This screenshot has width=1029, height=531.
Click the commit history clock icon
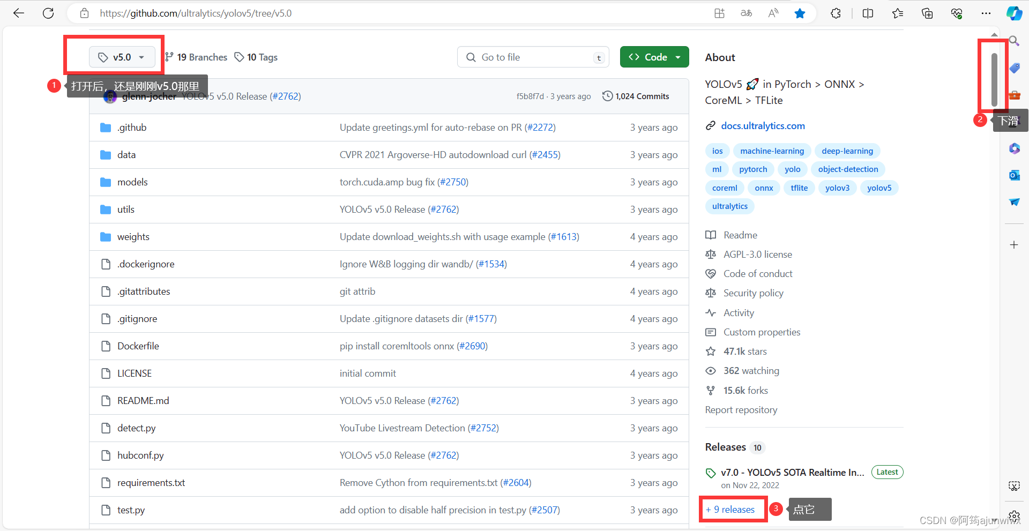(x=607, y=96)
